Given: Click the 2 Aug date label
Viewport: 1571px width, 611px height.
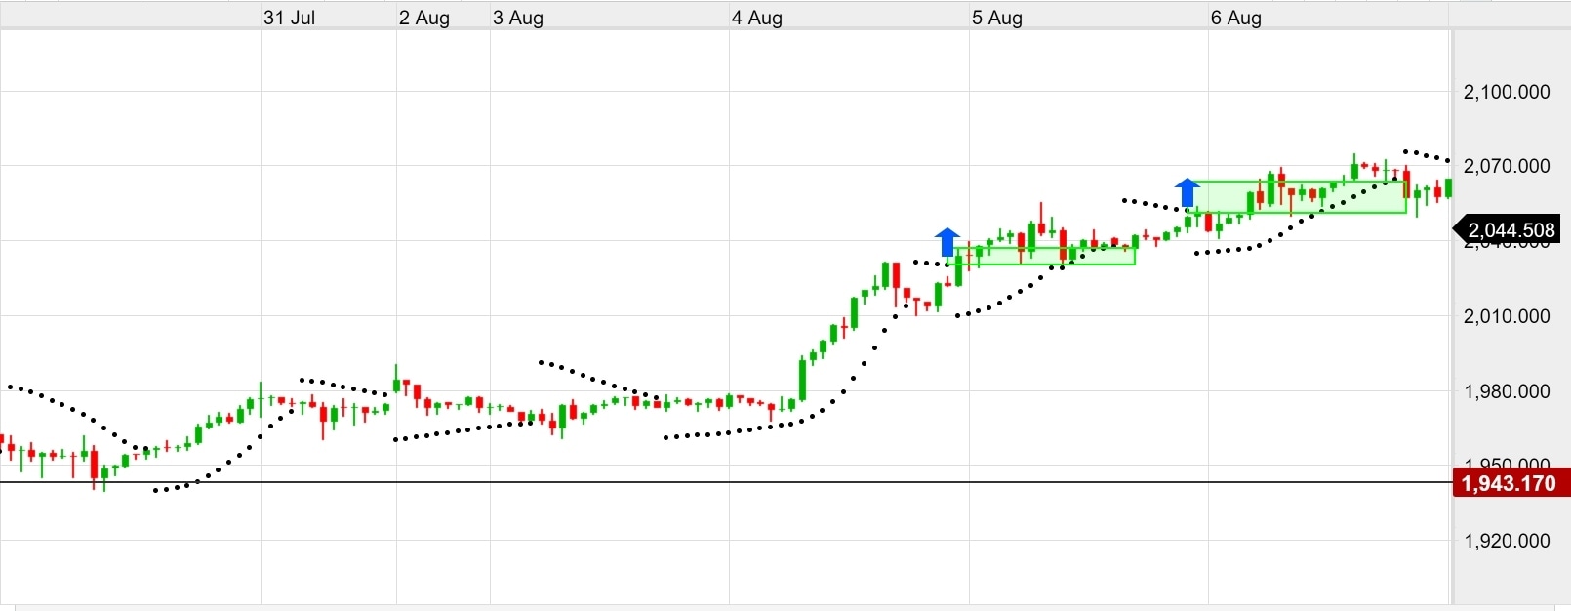Looking at the screenshot, I should tap(424, 18).
